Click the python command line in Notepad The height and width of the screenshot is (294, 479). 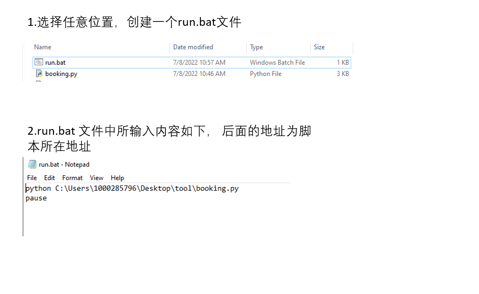[x=131, y=188]
